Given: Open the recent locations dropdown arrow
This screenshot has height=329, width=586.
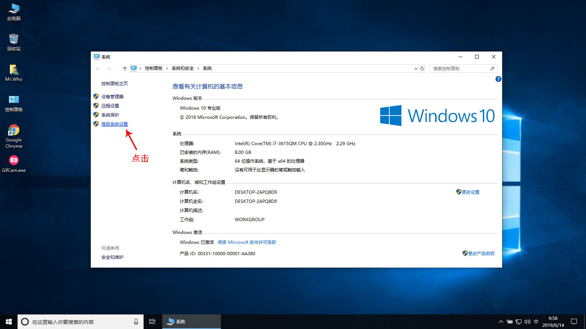Looking at the screenshot, I should pyautogui.click(x=117, y=68).
